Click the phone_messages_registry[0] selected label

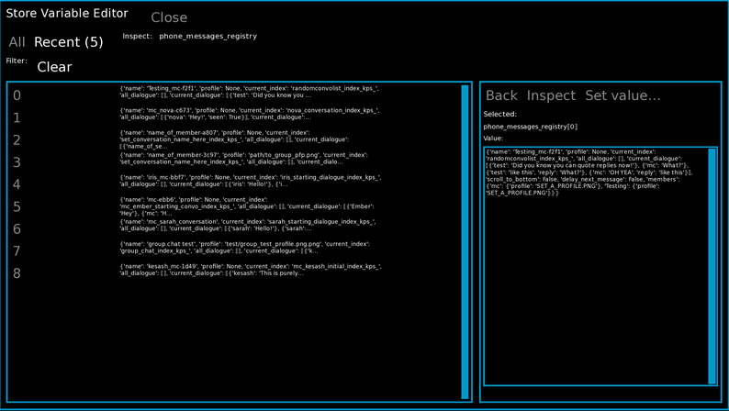pos(531,127)
